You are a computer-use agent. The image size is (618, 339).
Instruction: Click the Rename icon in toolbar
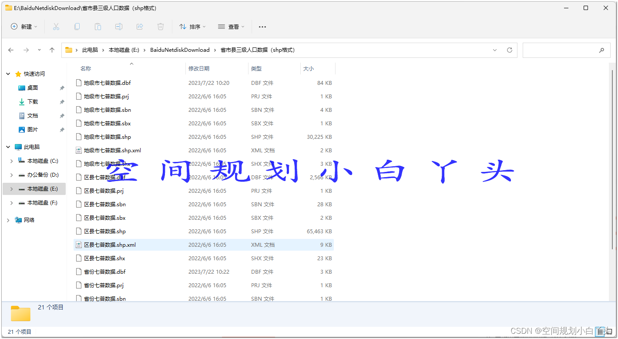click(x=119, y=27)
